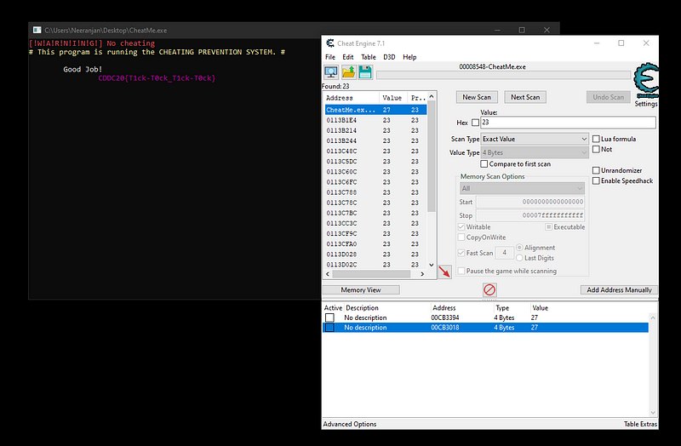
Task: Toggle Compare to first scan
Action: (x=484, y=163)
